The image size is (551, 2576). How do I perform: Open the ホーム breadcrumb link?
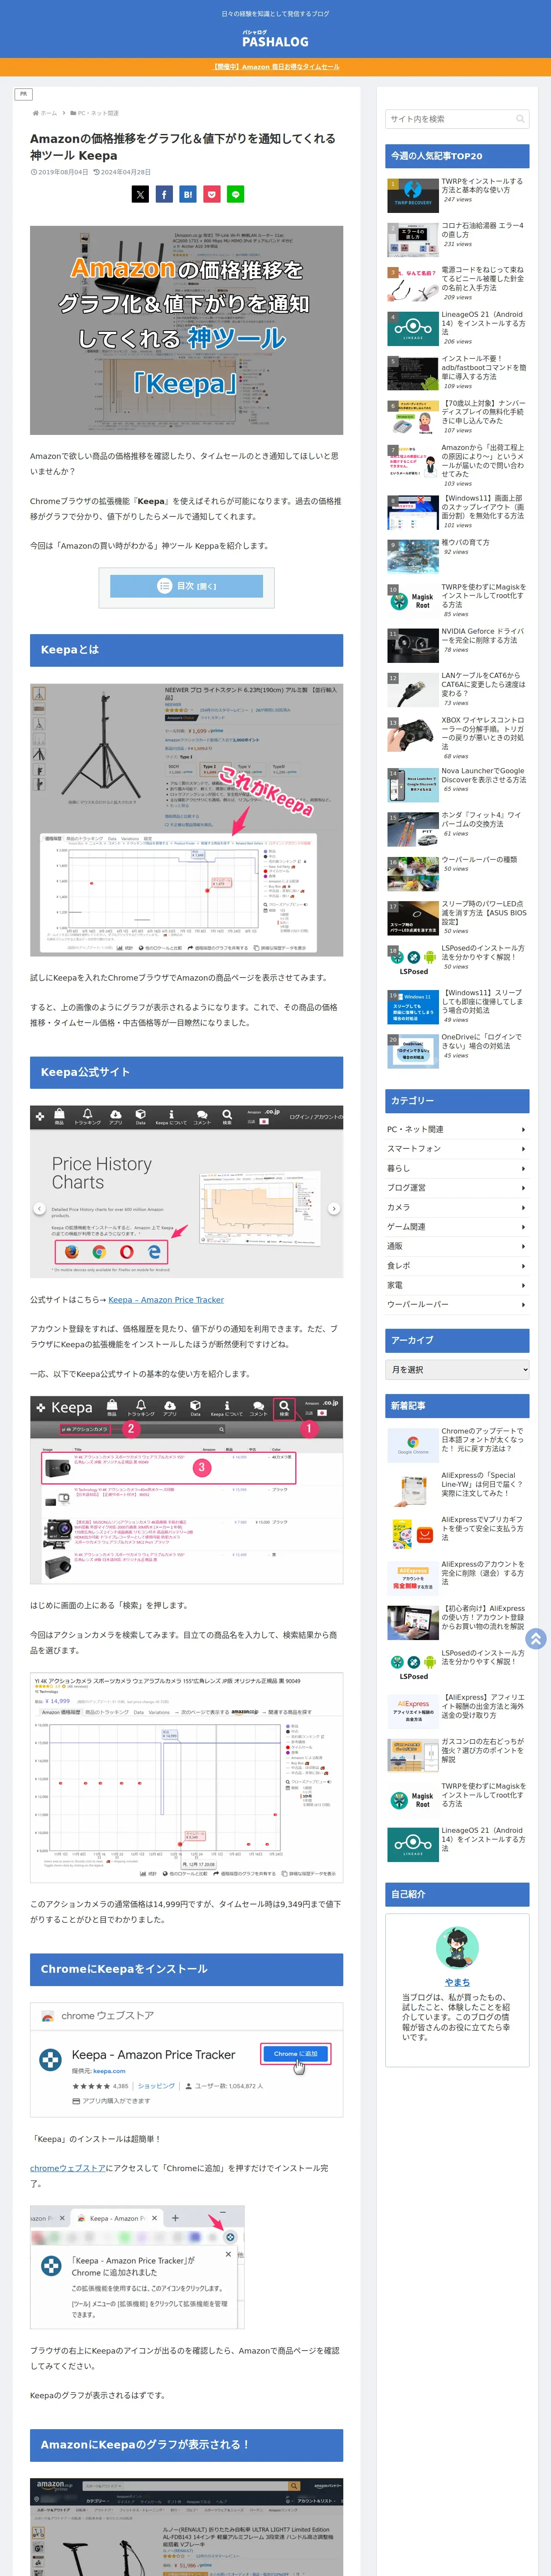[x=49, y=113]
